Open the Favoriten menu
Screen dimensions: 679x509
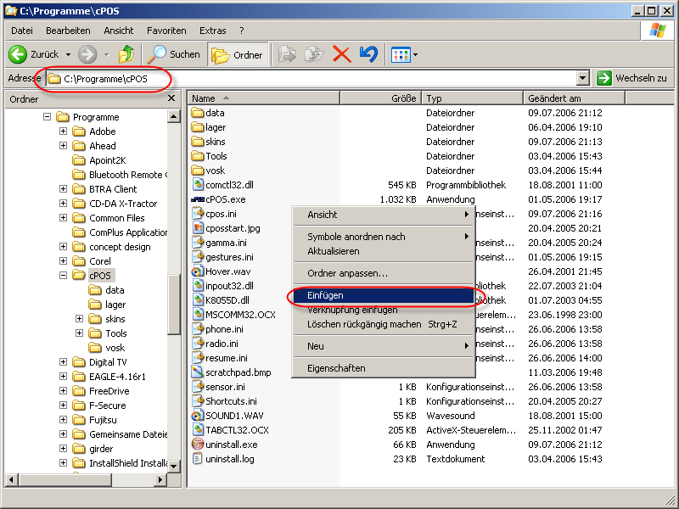[166, 31]
